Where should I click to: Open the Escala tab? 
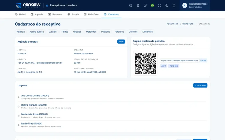[x=73, y=14]
